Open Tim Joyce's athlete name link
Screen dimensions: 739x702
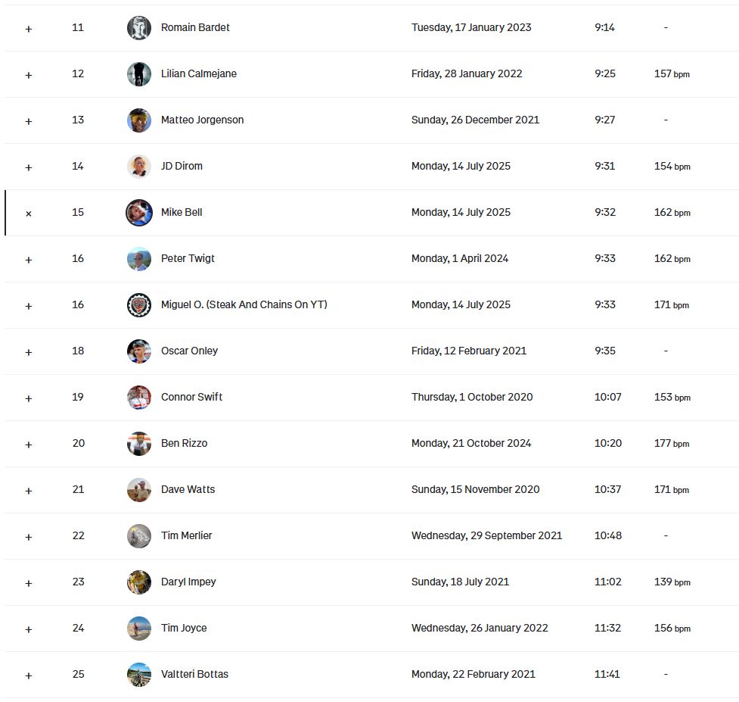coord(184,629)
